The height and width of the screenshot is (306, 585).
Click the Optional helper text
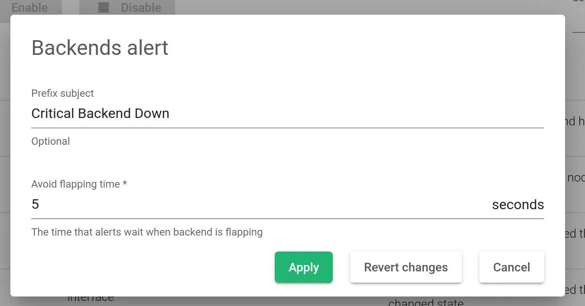click(50, 141)
